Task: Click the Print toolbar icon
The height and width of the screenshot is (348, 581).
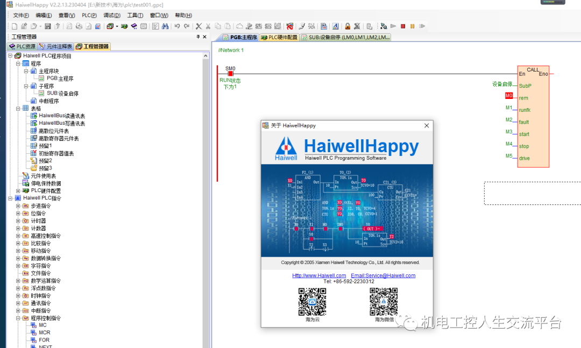Action: coord(79,26)
